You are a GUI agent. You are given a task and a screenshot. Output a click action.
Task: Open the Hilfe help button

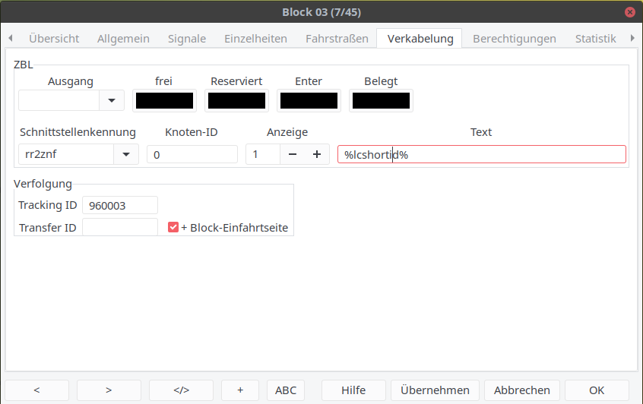coord(353,390)
